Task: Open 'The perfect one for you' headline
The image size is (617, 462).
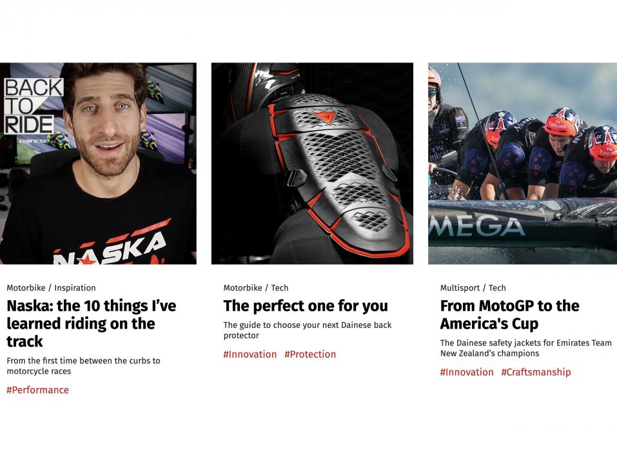Action: coord(306,306)
